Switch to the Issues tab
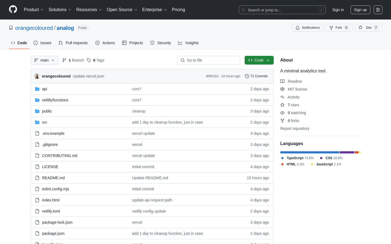The height and width of the screenshot is (244, 391). pos(42,43)
